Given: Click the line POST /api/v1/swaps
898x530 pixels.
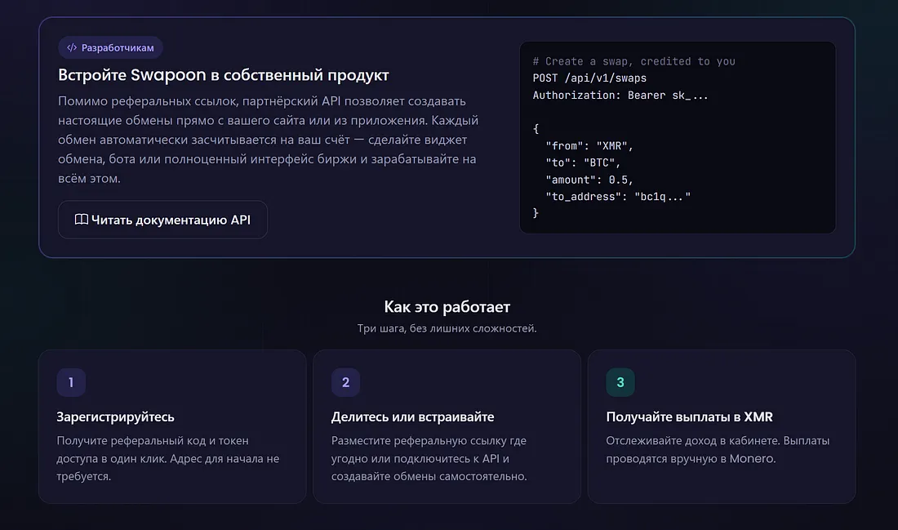Looking at the screenshot, I should tap(589, 78).
